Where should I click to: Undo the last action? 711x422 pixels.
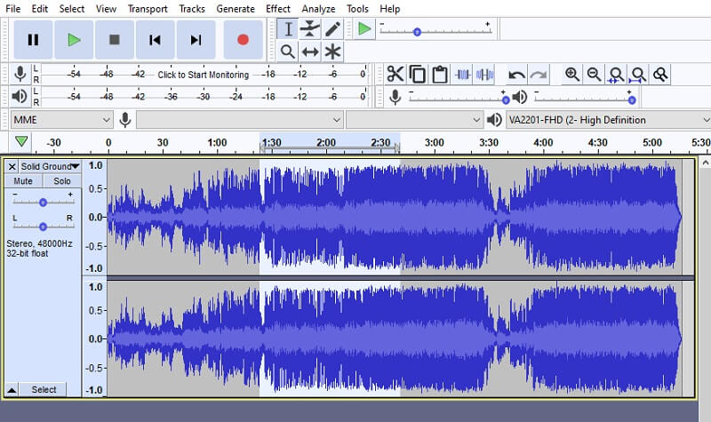pos(516,75)
